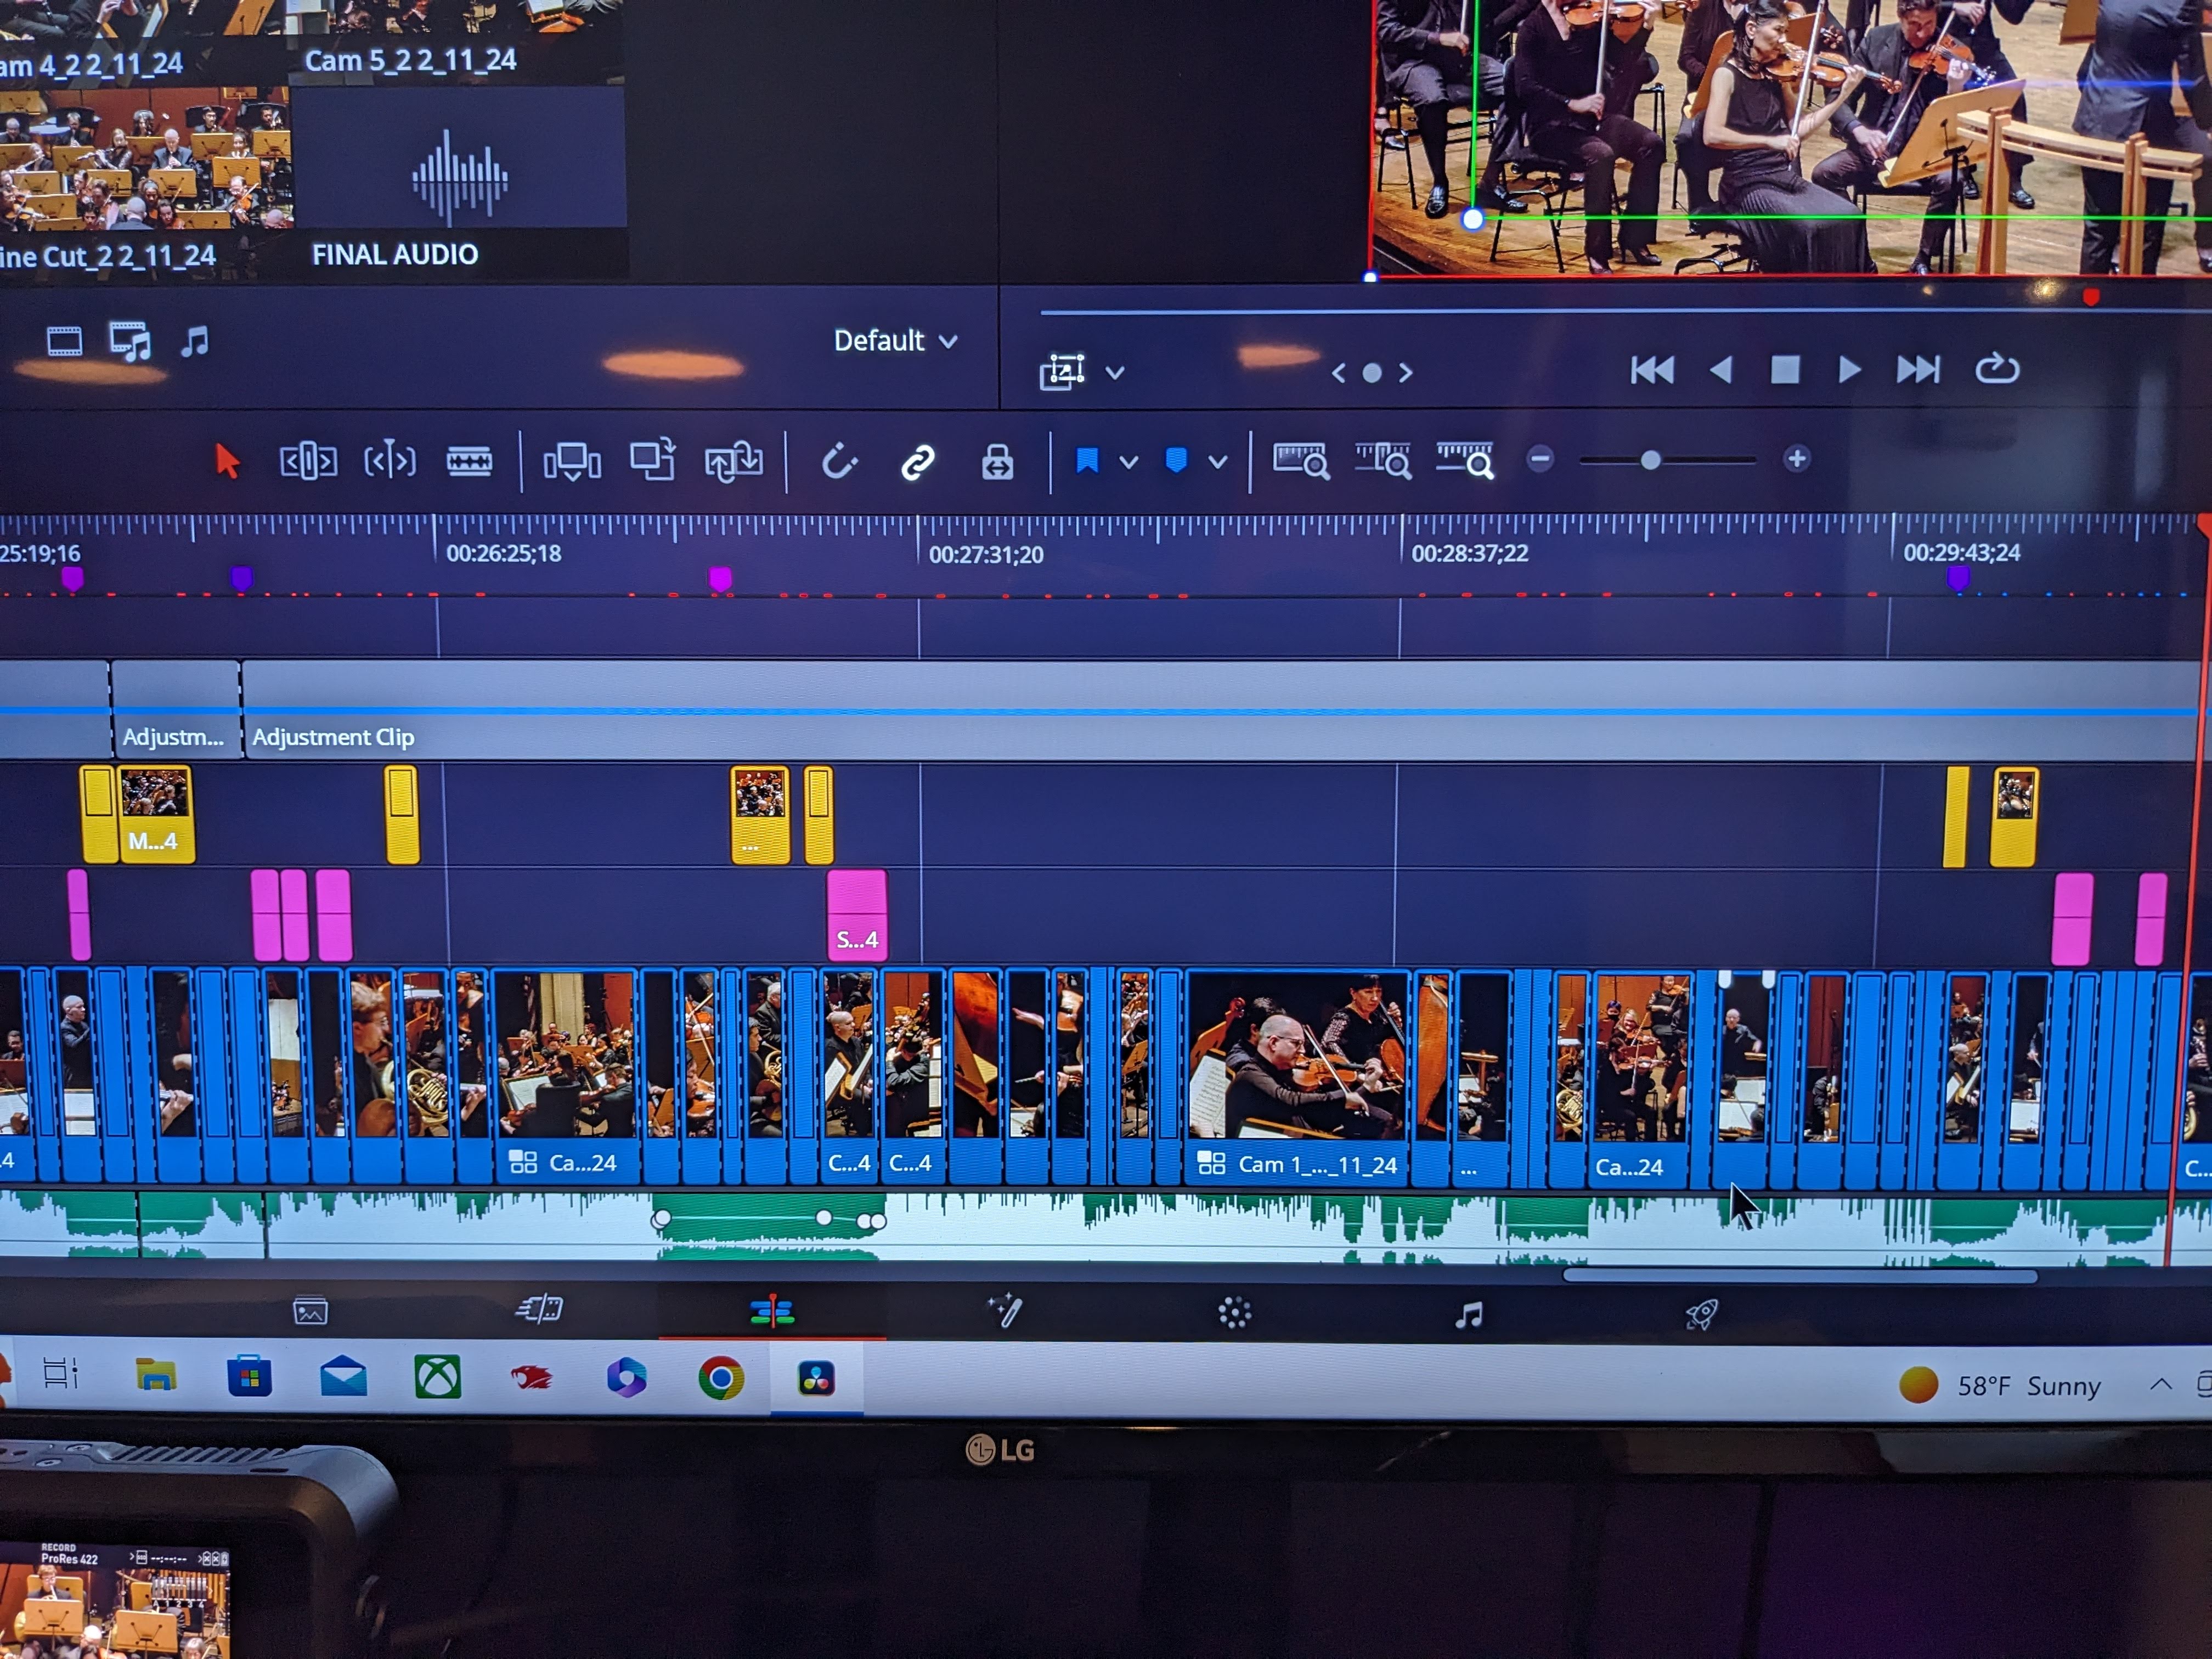Switch to the Fairlight page tab
The height and width of the screenshot is (1659, 2212).
point(1468,1314)
